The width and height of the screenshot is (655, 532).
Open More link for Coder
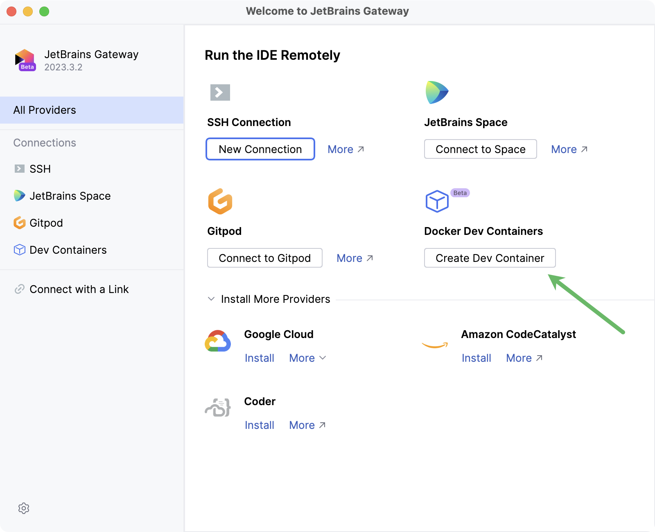(x=307, y=425)
